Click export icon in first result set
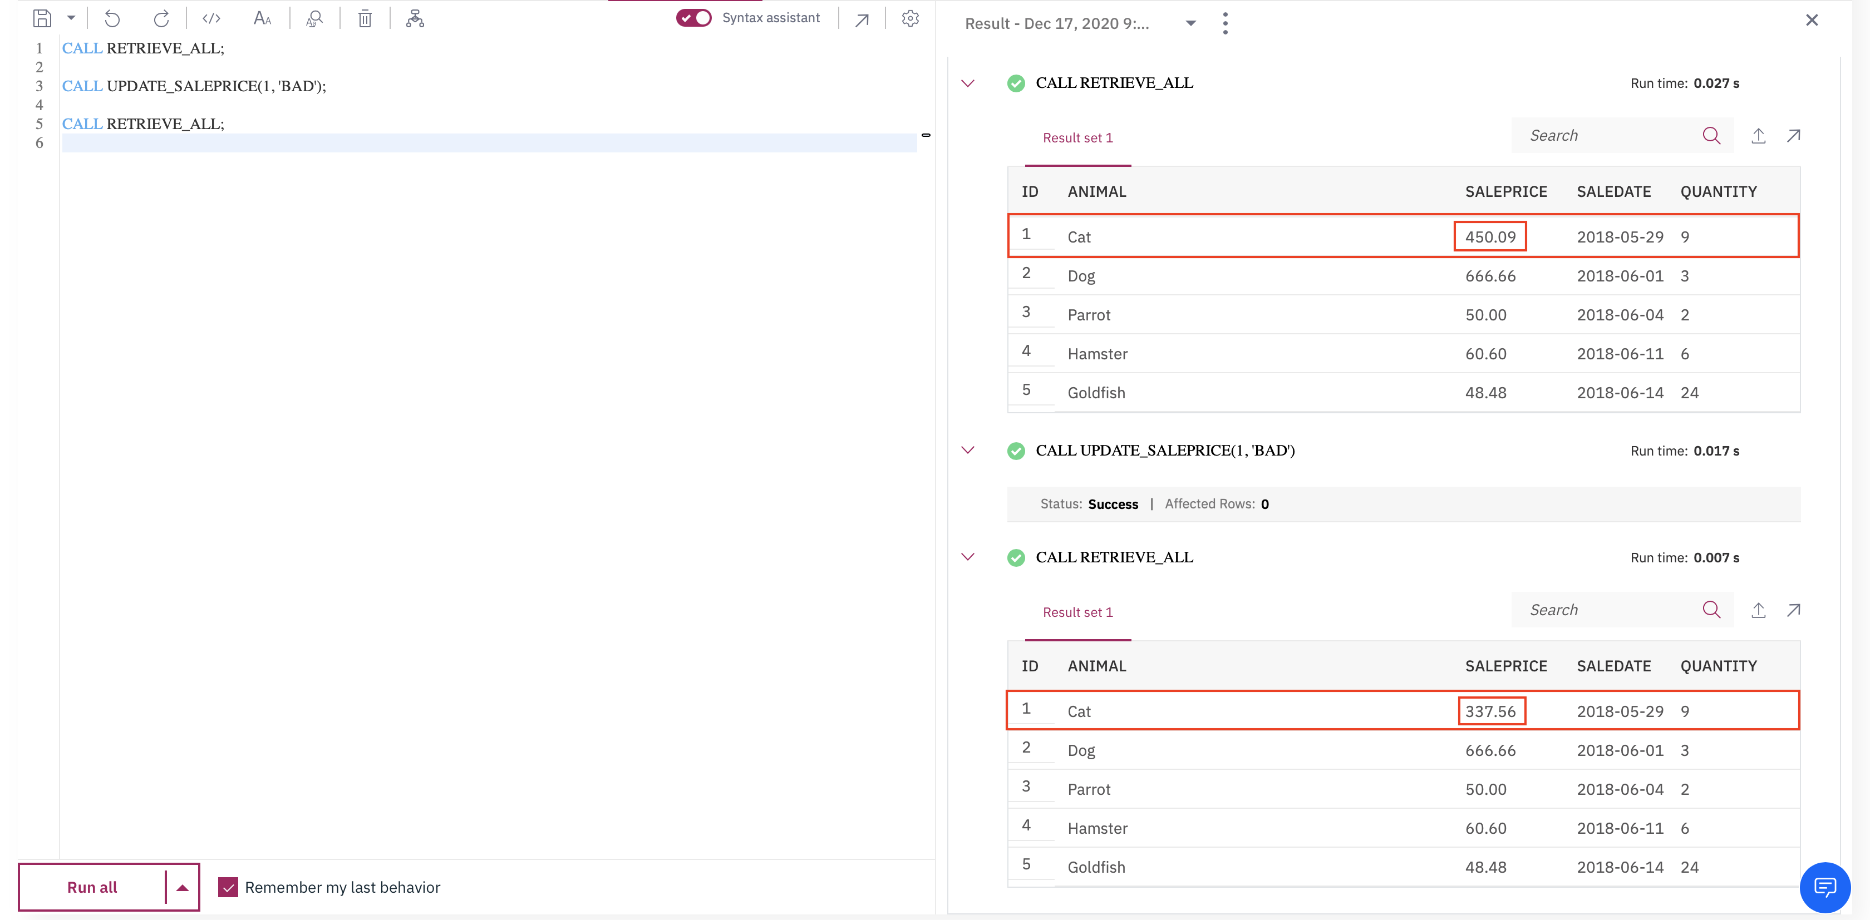This screenshot has width=1870, height=920. pyautogui.click(x=1758, y=136)
